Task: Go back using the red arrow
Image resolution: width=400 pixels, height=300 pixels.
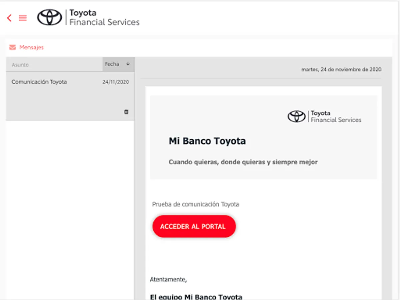Action: 9,18
